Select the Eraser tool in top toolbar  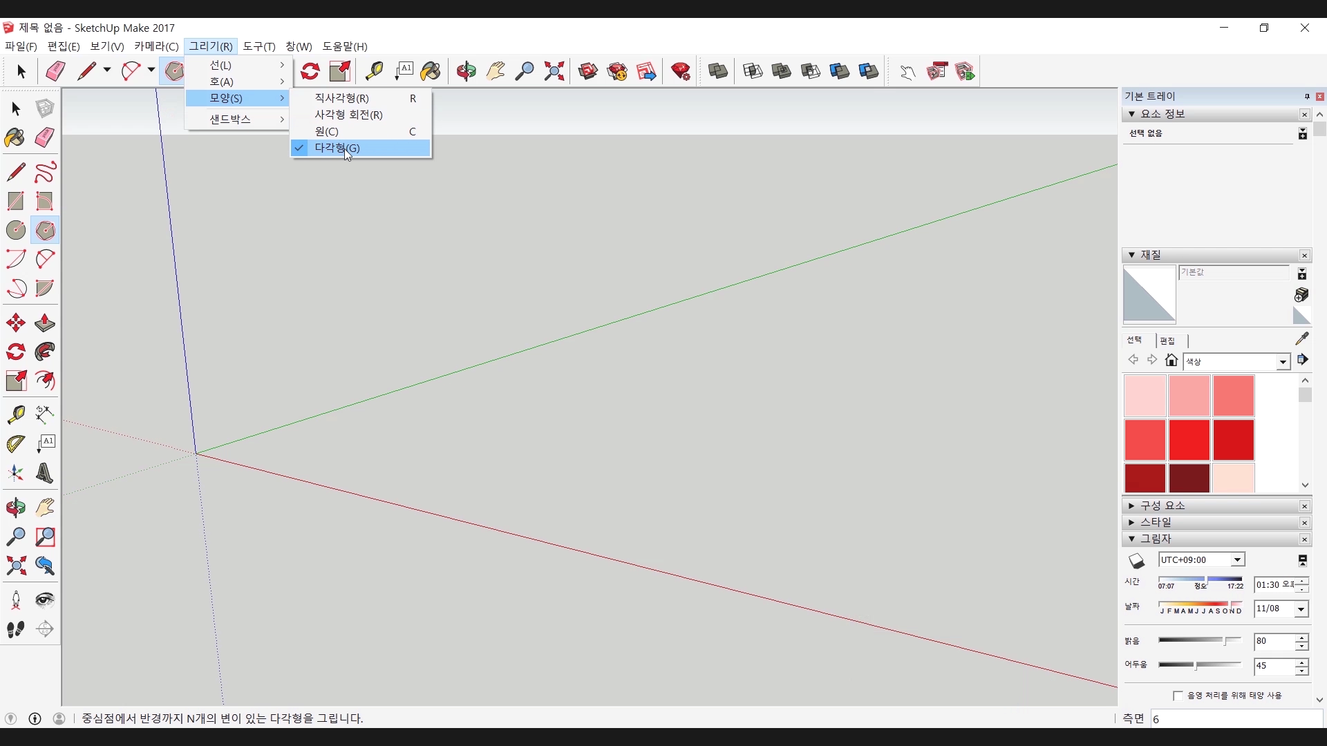click(55, 71)
